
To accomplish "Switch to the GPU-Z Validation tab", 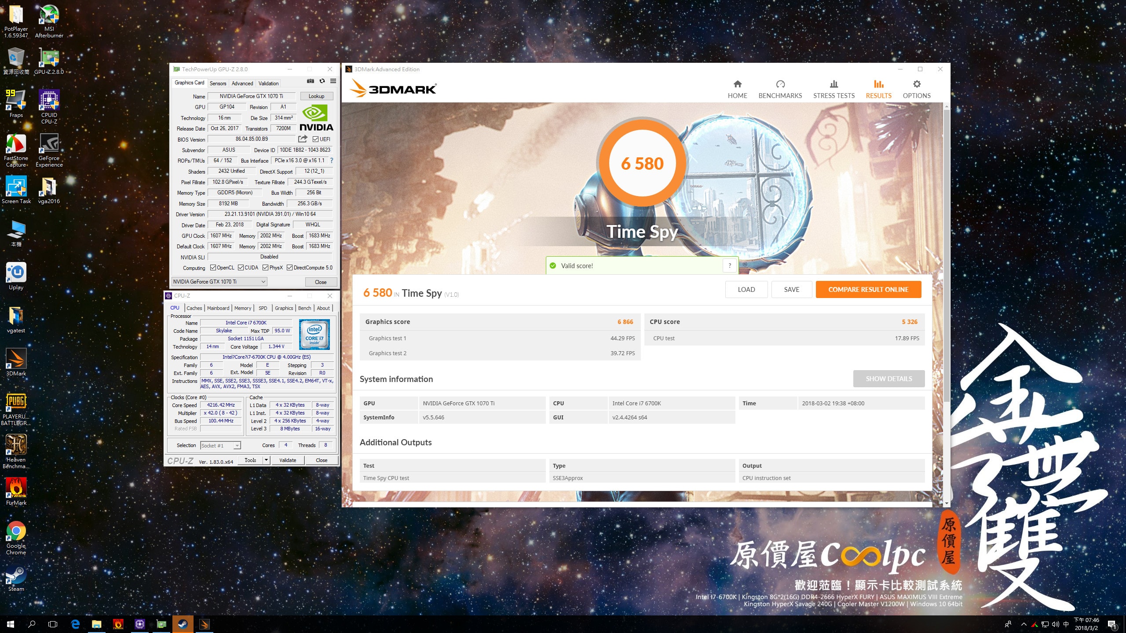I will [268, 83].
